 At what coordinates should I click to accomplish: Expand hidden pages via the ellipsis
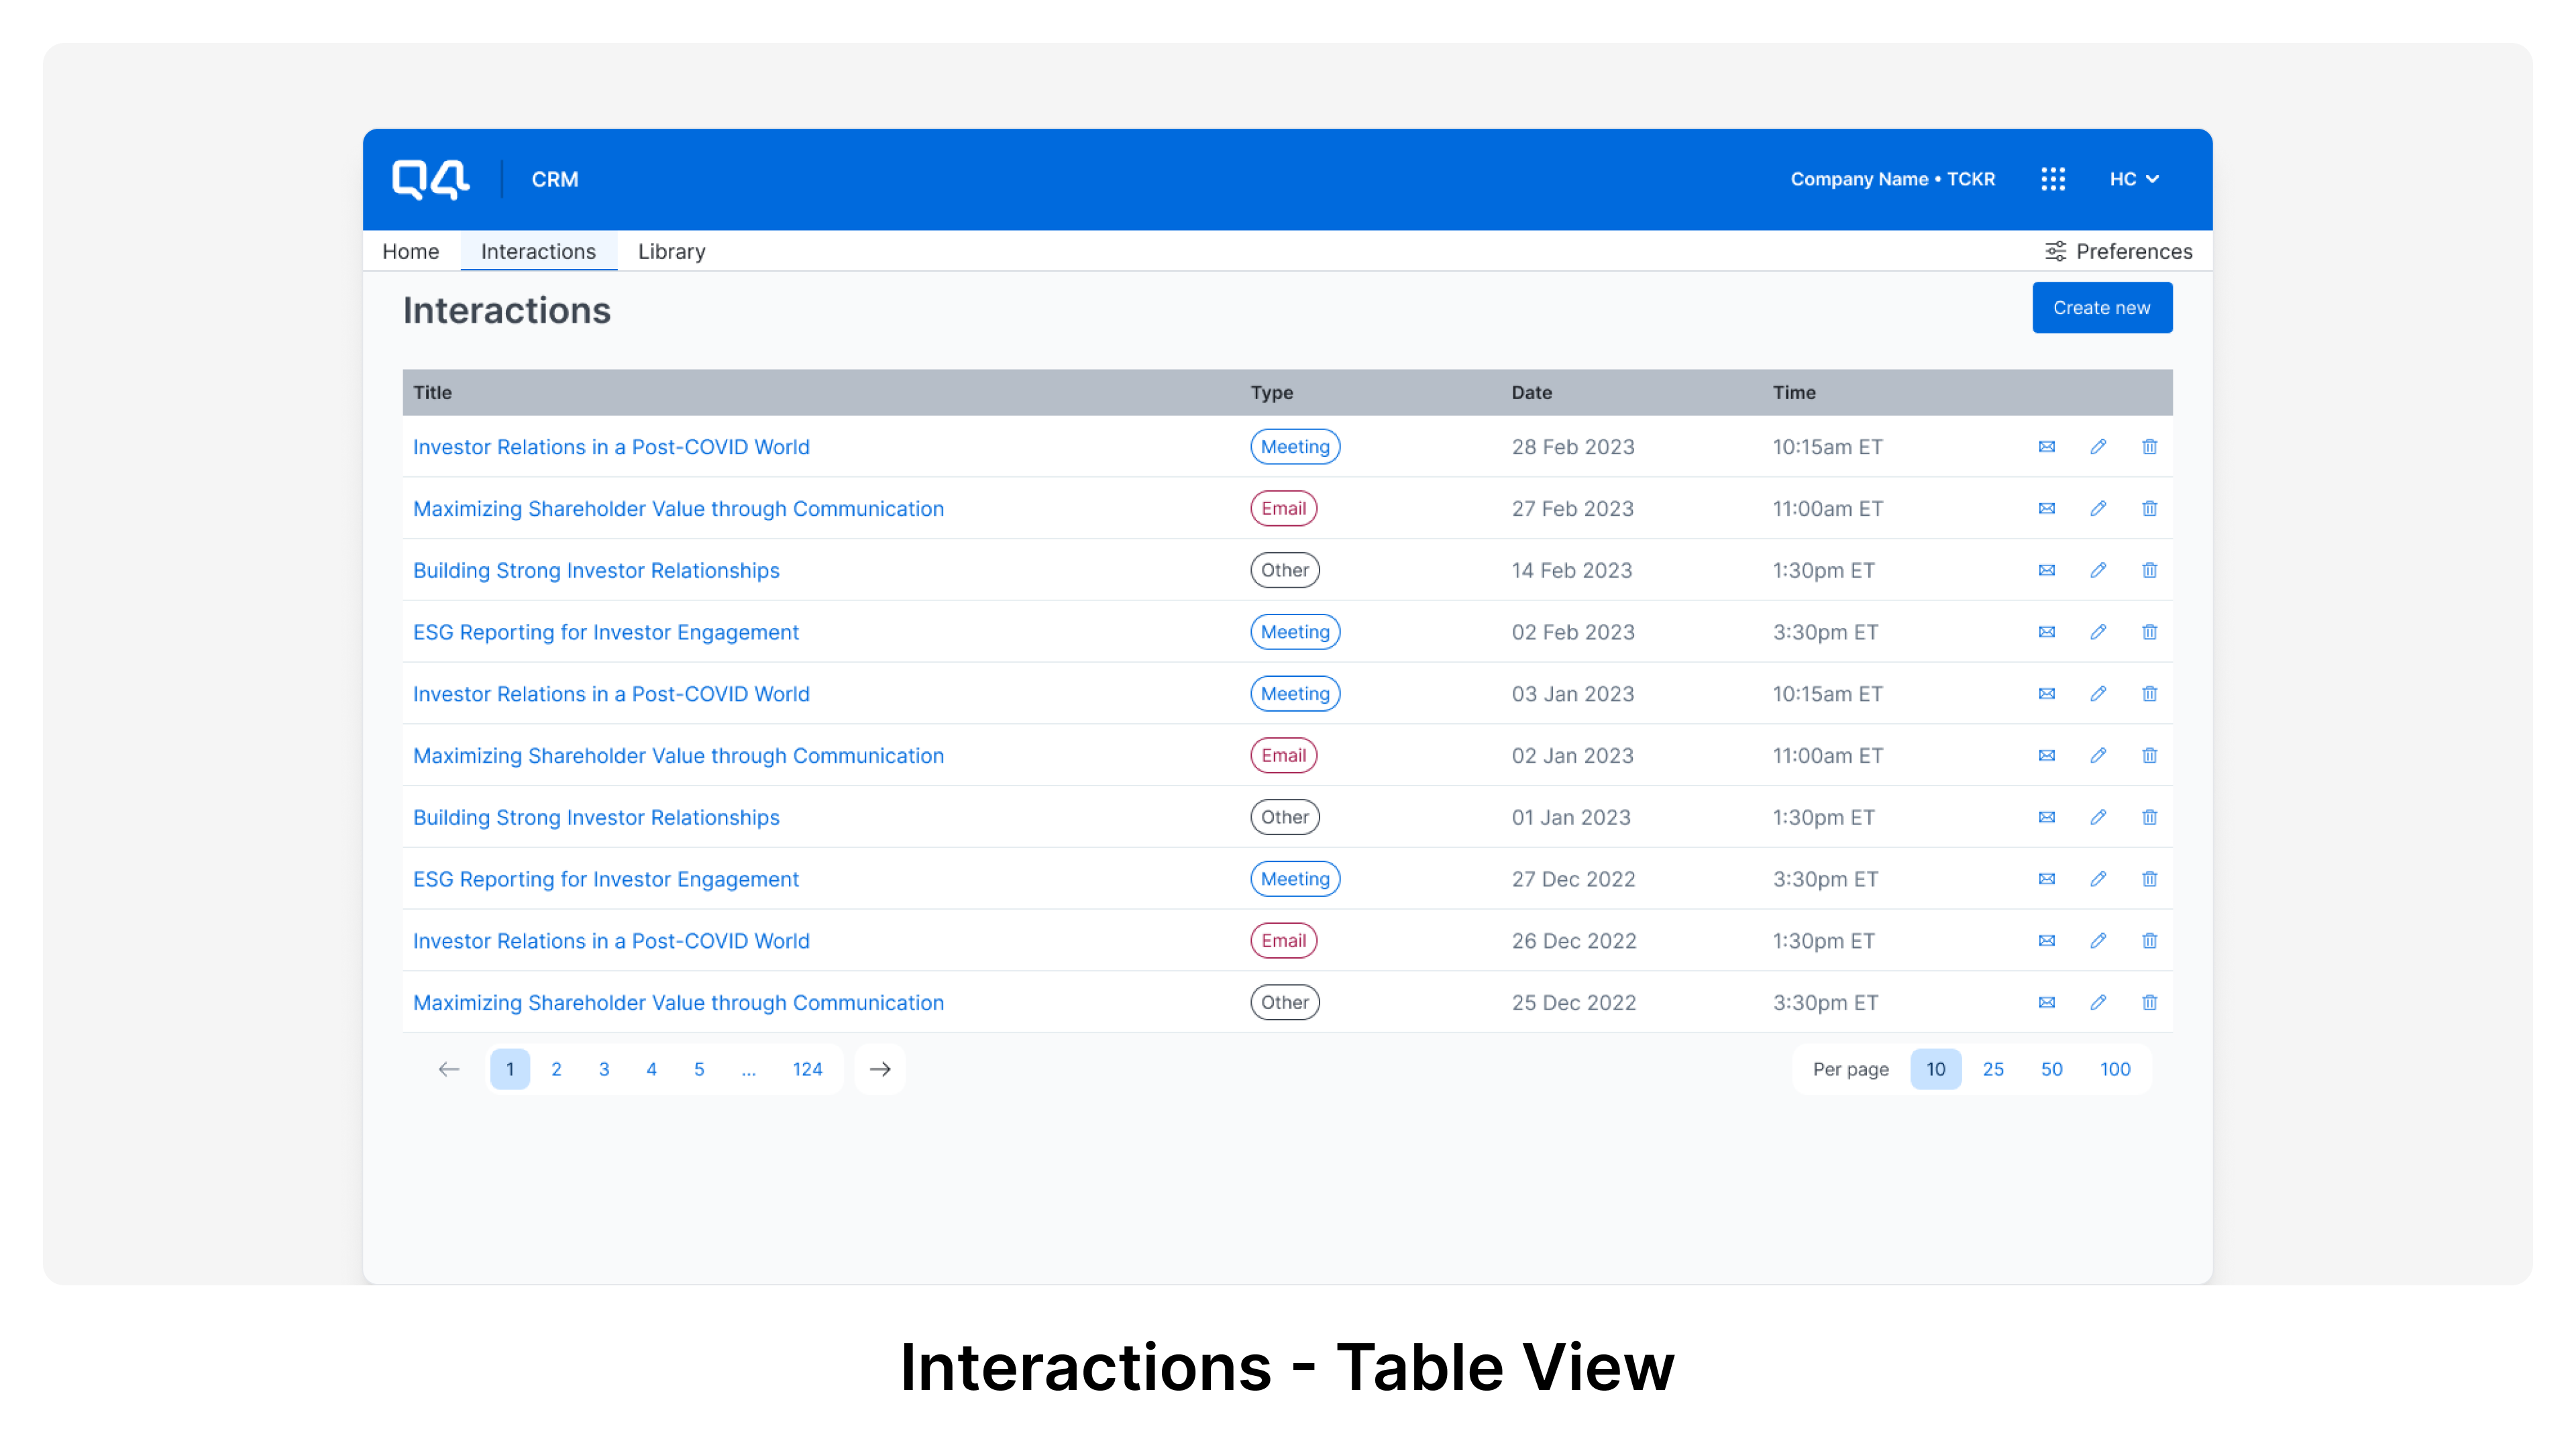click(x=748, y=1068)
